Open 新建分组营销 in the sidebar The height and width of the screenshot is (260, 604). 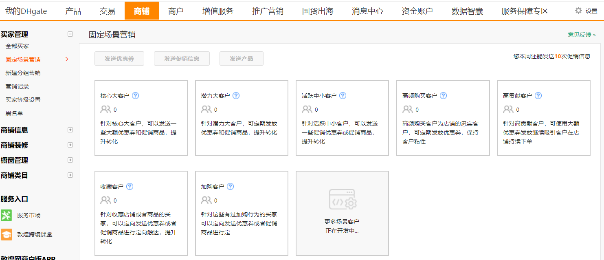pos(23,73)
